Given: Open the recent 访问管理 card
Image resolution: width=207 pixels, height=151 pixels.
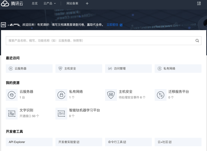Looking at the screenshot, I should point(128,69).
